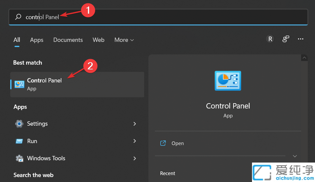This screenshot has height=182, width=315.
Task: Click the large Control Panel preview icon
Action: (228, 80)
